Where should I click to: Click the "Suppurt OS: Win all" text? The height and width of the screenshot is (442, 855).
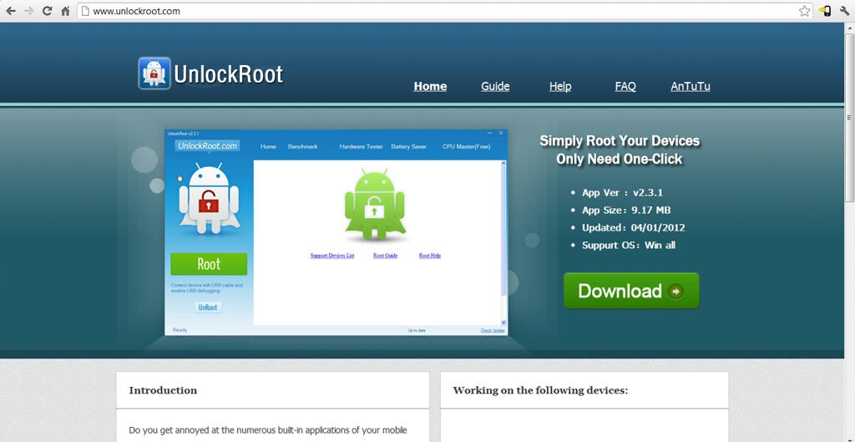pos(628,245)
